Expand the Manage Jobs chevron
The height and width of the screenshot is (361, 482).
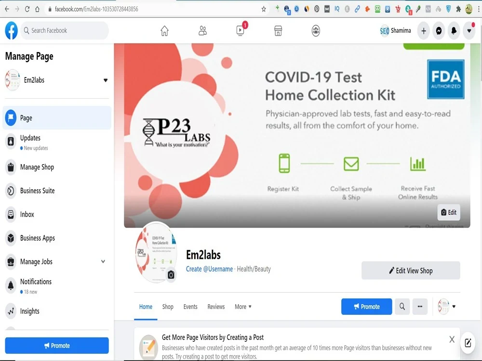click(x=103, y=261)
